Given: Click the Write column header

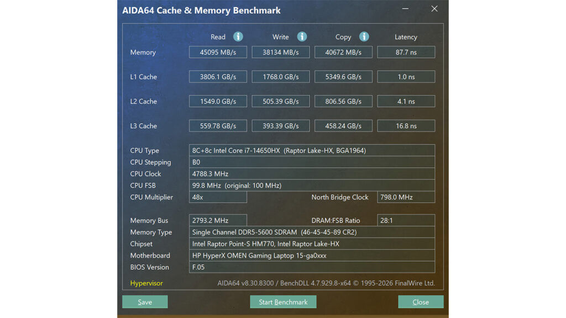Looking at the screenshot, I should click(280, 37).
